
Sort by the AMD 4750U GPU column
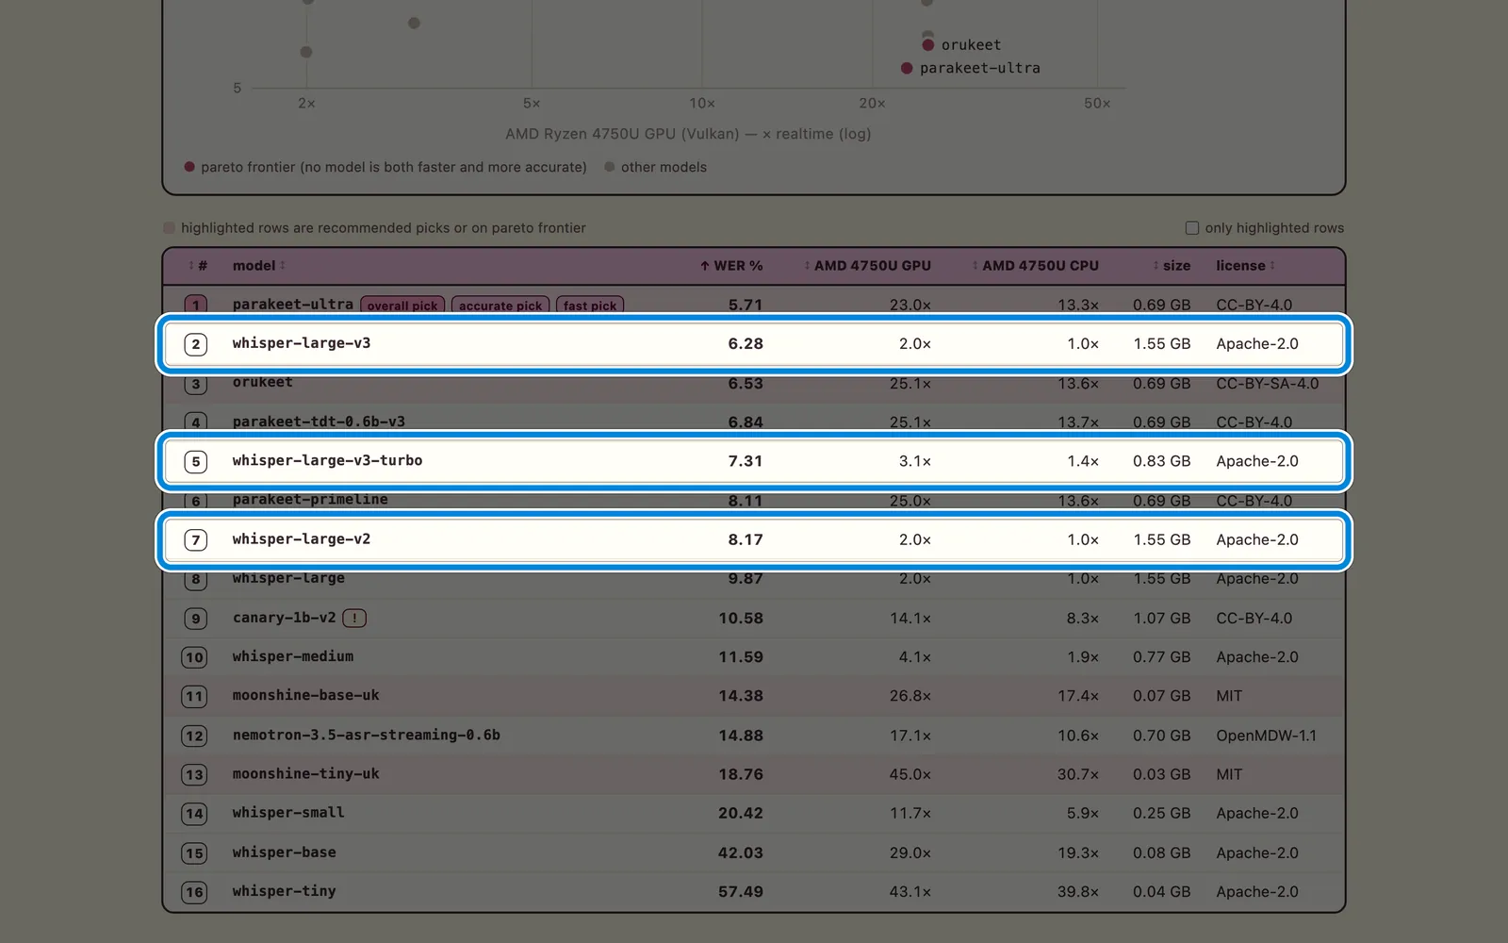coord(867,266)
